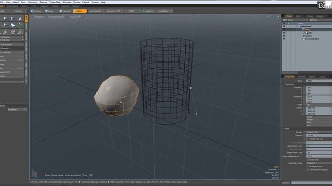Click the Command input field
This screenshot has height=186, width=332.
[x=311, y=183]
